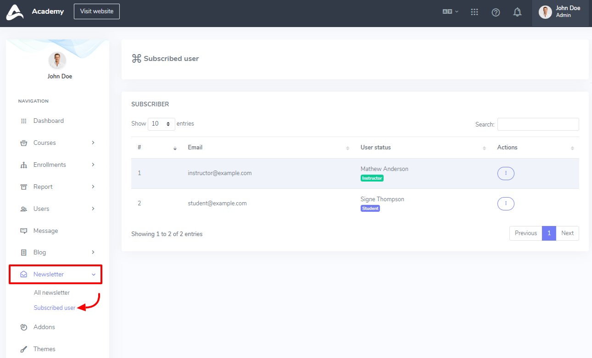
Task: Go to Dashboard in sidebar
Action: [x=48, y=121]
